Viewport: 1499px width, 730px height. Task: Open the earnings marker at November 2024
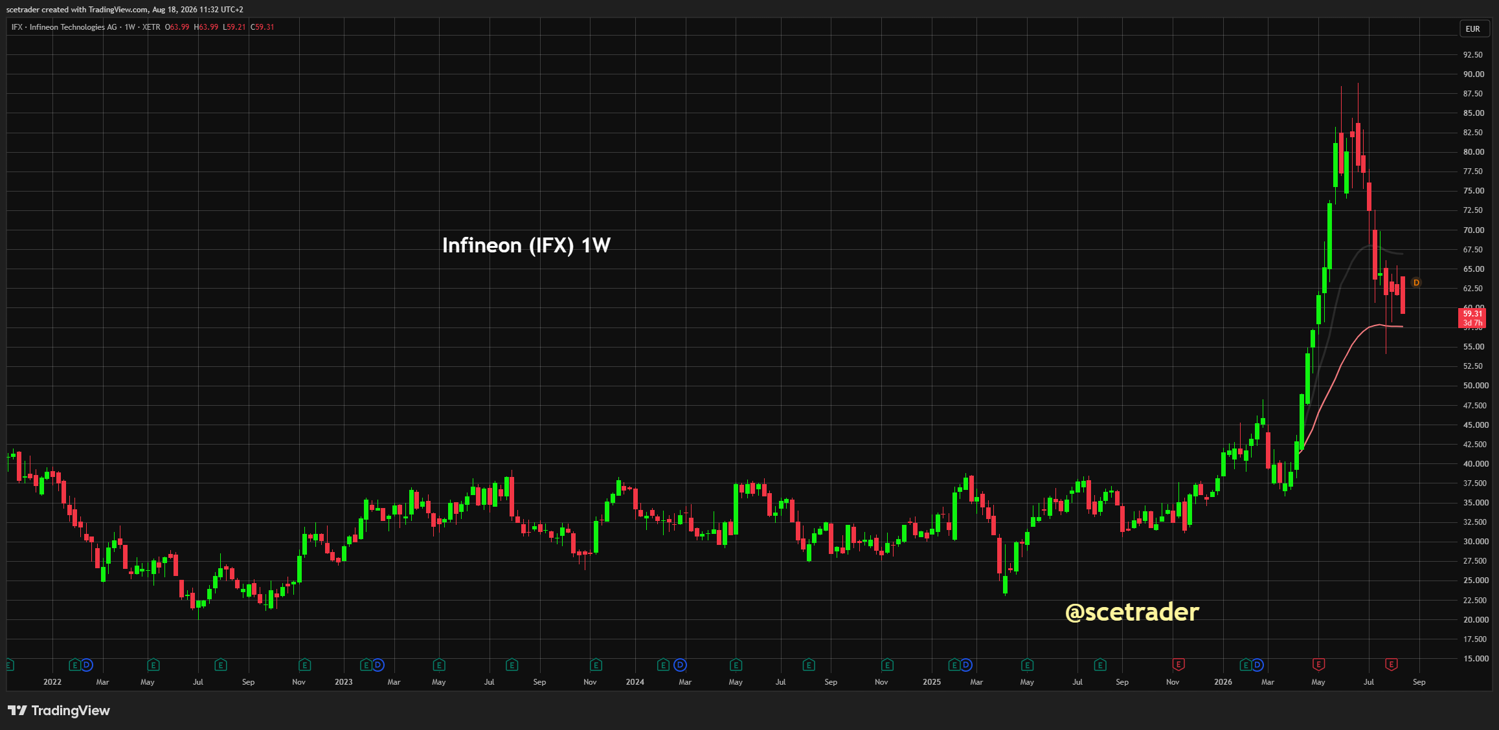point(888,665)
